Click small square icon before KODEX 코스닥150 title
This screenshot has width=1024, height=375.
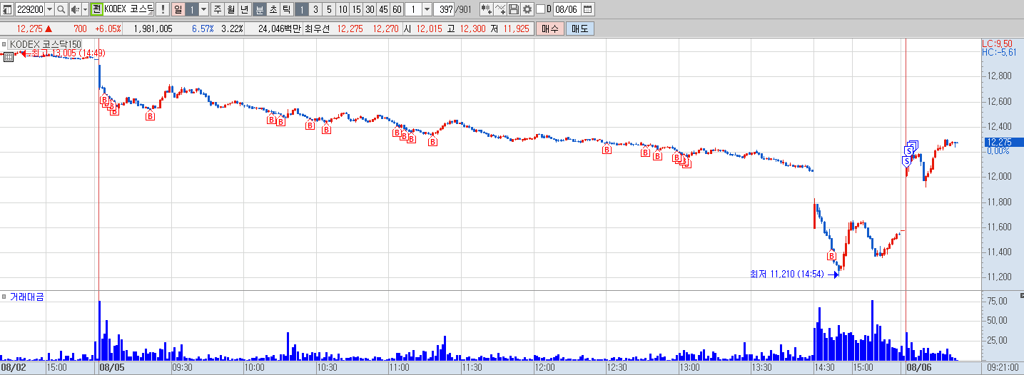[4, 44]
